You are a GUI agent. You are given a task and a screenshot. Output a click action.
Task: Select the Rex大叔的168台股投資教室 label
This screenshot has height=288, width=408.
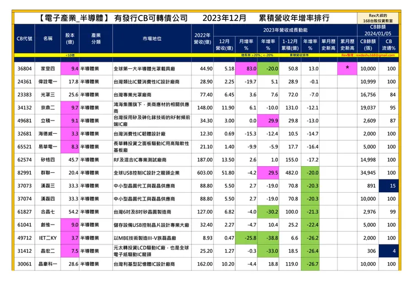coord(378,18)
